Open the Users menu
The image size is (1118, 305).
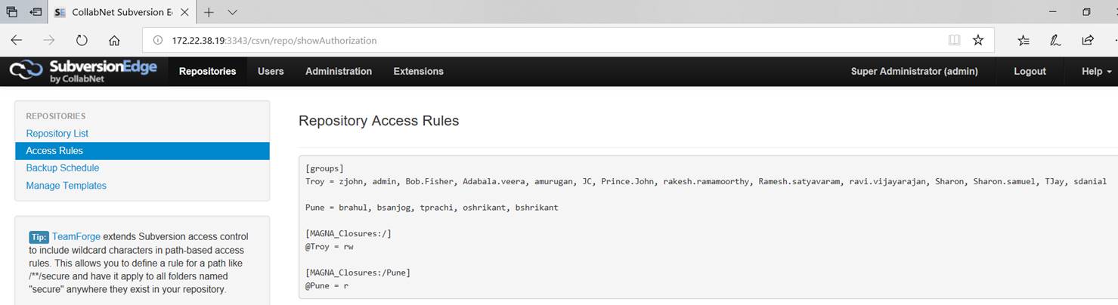click(271, 71)
